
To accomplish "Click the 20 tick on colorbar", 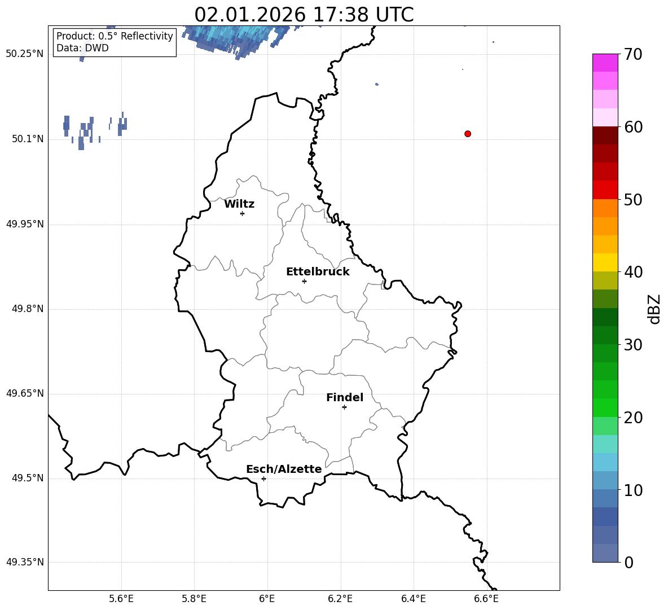I will tap(633, 417).
